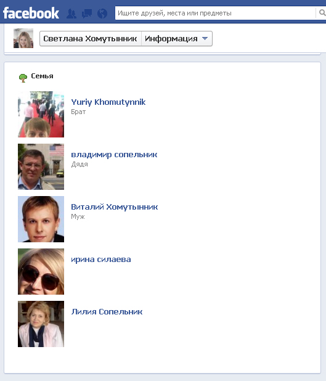Open Yuriy Khomutynnik profile link
Image resolution: width=326 pixels, height=381 pixels.
108,102
